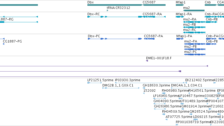224x126 pixels.
Task: Click the Cnb gene bar
Action: click(x=211, y=5)
